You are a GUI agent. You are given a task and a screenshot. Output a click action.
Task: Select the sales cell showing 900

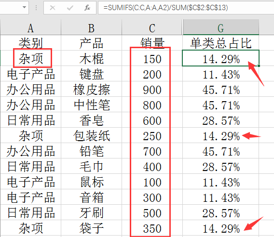(152, 89)
